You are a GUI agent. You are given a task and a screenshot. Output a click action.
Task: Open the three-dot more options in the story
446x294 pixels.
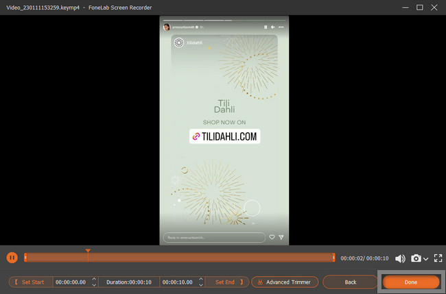pyautogui.click(x=281, y=27)
